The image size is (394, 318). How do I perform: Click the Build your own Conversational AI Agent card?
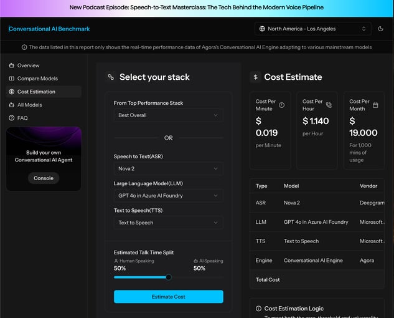click(44, 158)
